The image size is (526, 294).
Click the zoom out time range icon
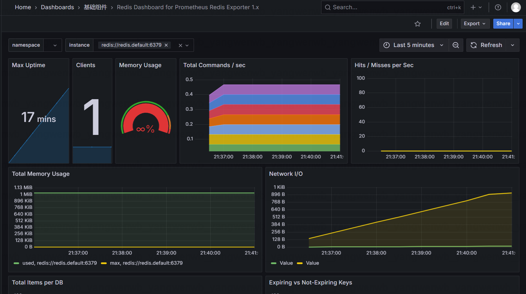456,45
